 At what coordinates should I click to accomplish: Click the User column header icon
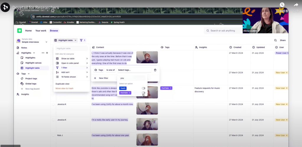pos(276,47)
